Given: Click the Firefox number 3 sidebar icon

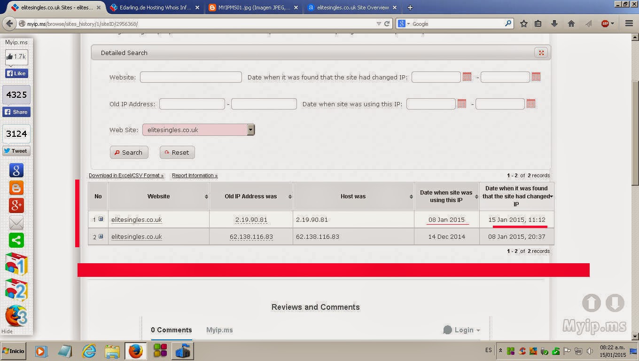Looking at the screenshot, I should click(16, 316).
